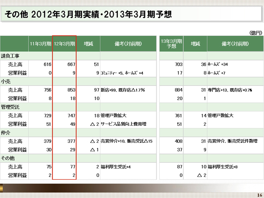264x198 pixels.
Task: Click the forecast value 884
Action: 179,90
